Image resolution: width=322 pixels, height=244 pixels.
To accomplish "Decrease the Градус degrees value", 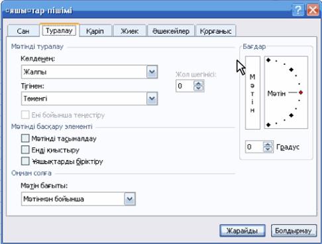I will (x=268, y=149).
